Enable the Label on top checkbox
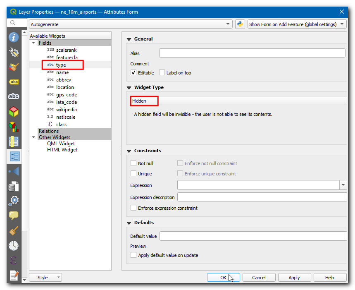This screenshot has height=290, width=355. click(x=162, y=73)
